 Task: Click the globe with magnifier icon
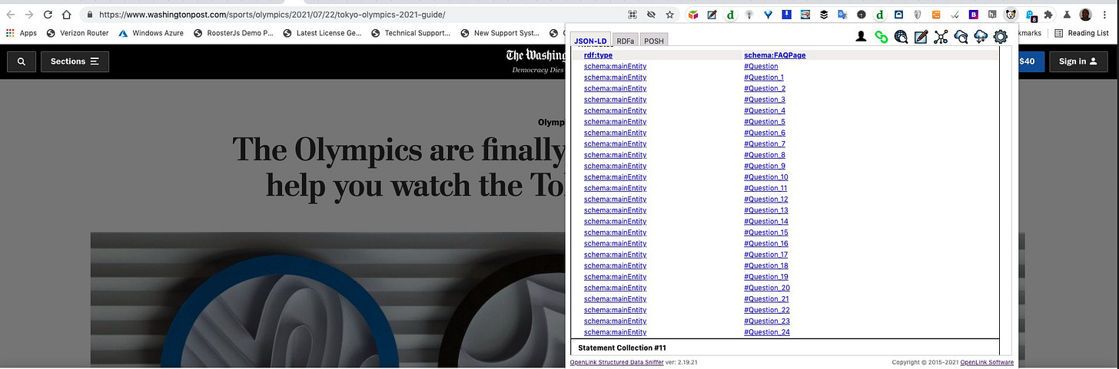pos(901,36)
